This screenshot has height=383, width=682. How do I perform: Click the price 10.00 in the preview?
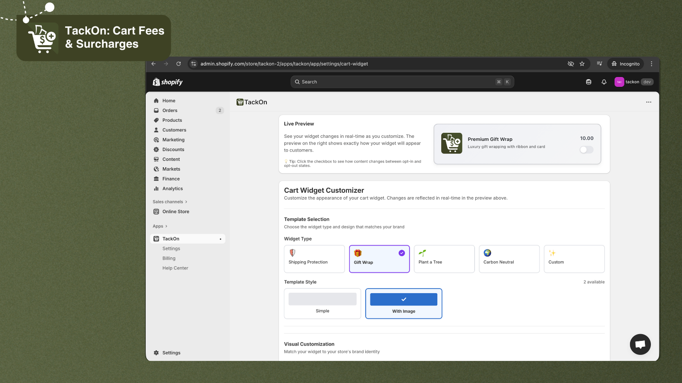pos(587,138)
